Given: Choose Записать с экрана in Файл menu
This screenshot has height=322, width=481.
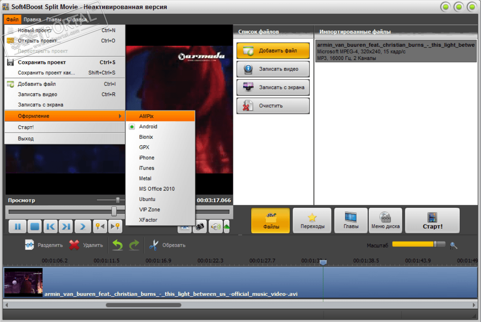Looking at the screenshot, I should tap(65, 105).
